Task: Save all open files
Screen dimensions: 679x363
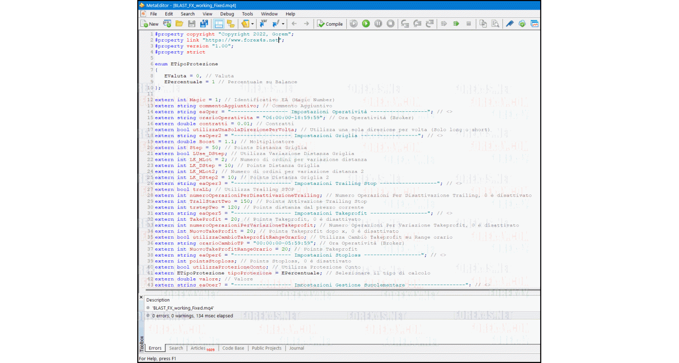Action: [204, 23]
